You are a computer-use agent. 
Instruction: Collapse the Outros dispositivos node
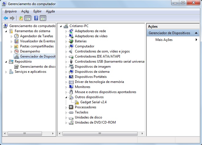(x=66, y=97)
